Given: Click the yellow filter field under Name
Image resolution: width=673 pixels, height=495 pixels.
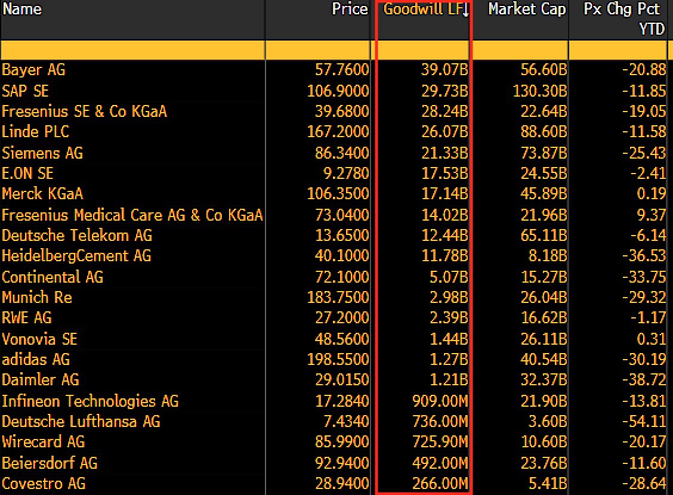Looking at the screenshot, I should [x=132, y=50].
